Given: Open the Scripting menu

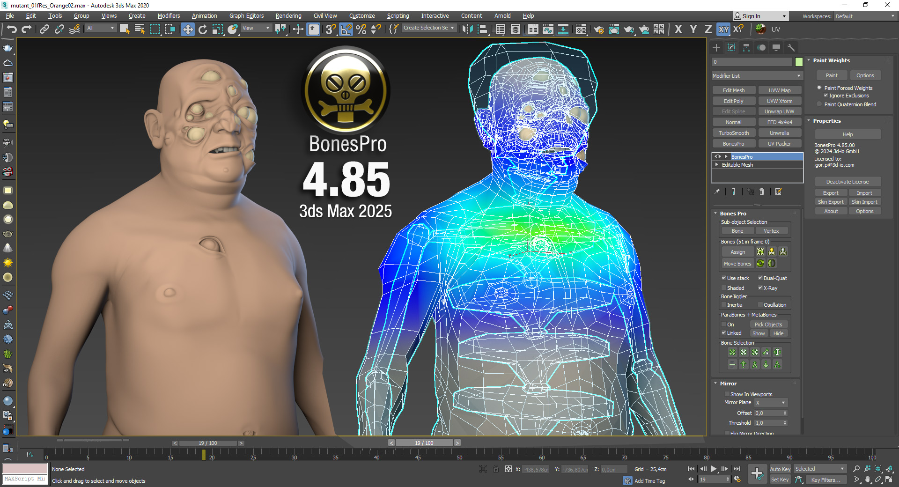Looking at the screenshot, I should tap(398, 16).
